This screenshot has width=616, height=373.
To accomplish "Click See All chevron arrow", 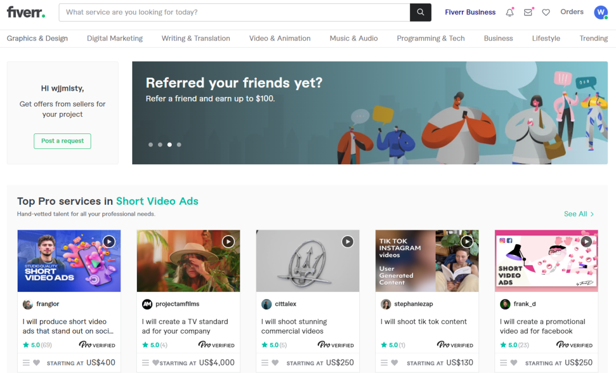I will (x=592, y=214).
